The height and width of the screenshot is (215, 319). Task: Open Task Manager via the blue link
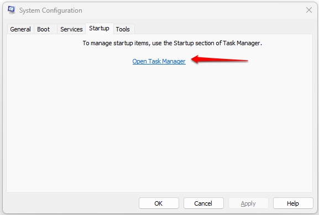coord(159,61)
